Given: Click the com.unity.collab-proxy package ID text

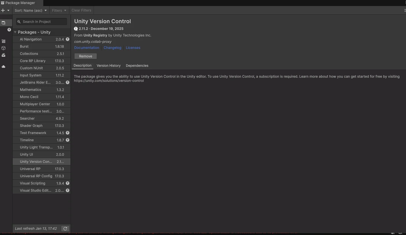Looking at the screenshot, I should click(x=93, y=41).
